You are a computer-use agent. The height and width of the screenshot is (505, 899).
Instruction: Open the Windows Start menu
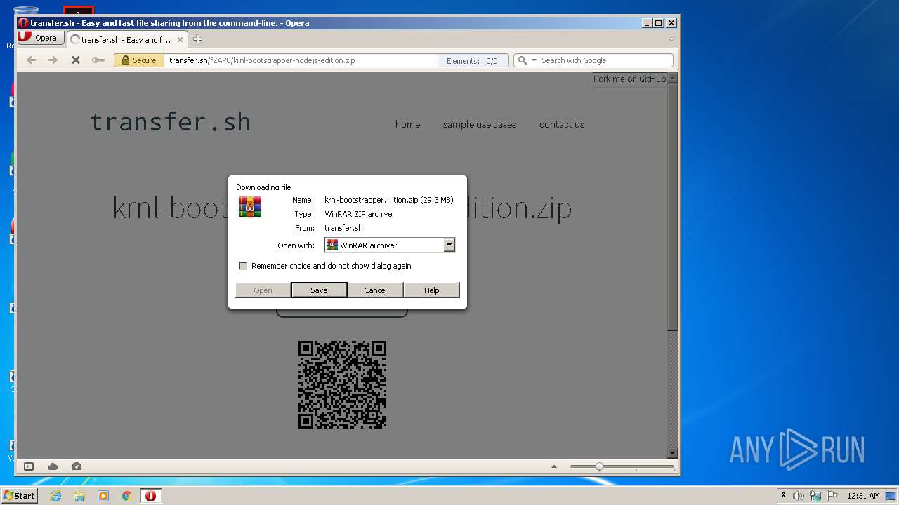click(x=19, y=496)
